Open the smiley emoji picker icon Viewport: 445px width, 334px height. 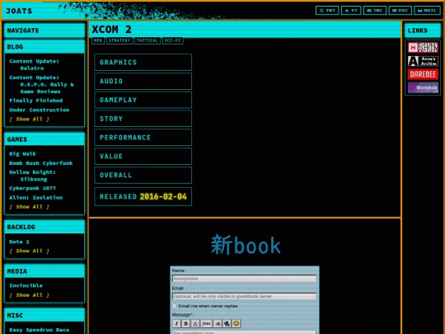click(x=237, y=323)
